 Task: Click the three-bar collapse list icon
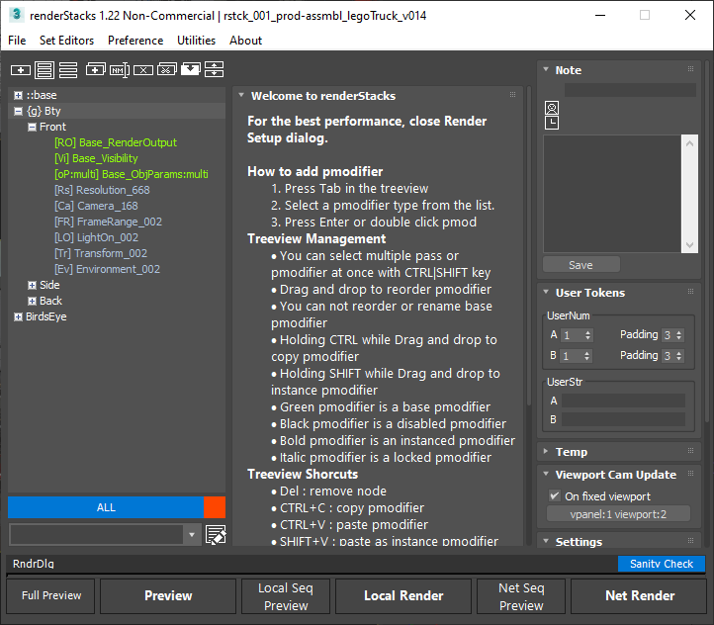click(x=68, y=70)
